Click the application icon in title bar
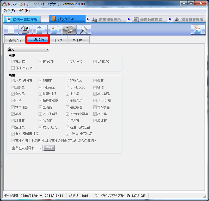The width and height of the screenshot is (209, 201). [4, 4]
